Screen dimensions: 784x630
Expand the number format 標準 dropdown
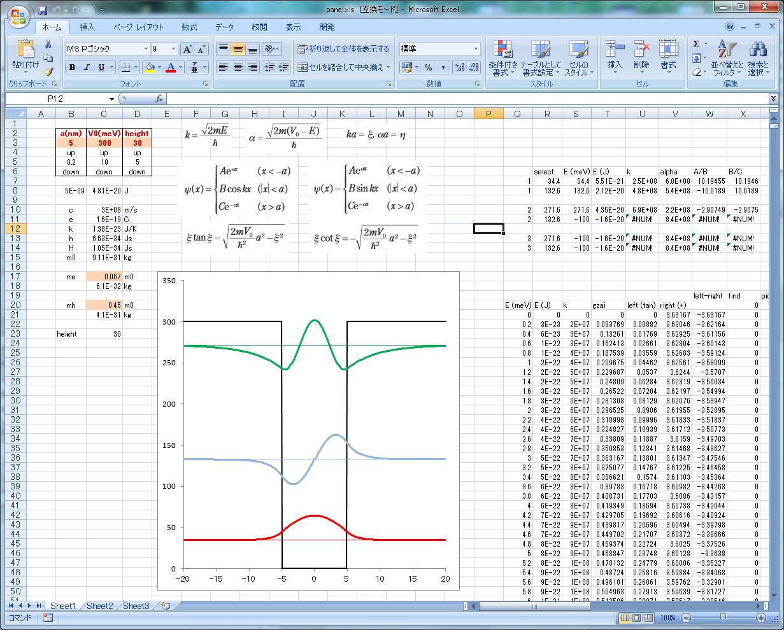pos(476,49)
